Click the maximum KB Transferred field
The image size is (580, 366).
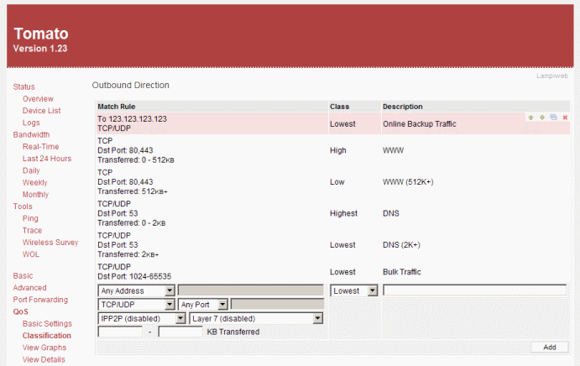coord(180,332)
